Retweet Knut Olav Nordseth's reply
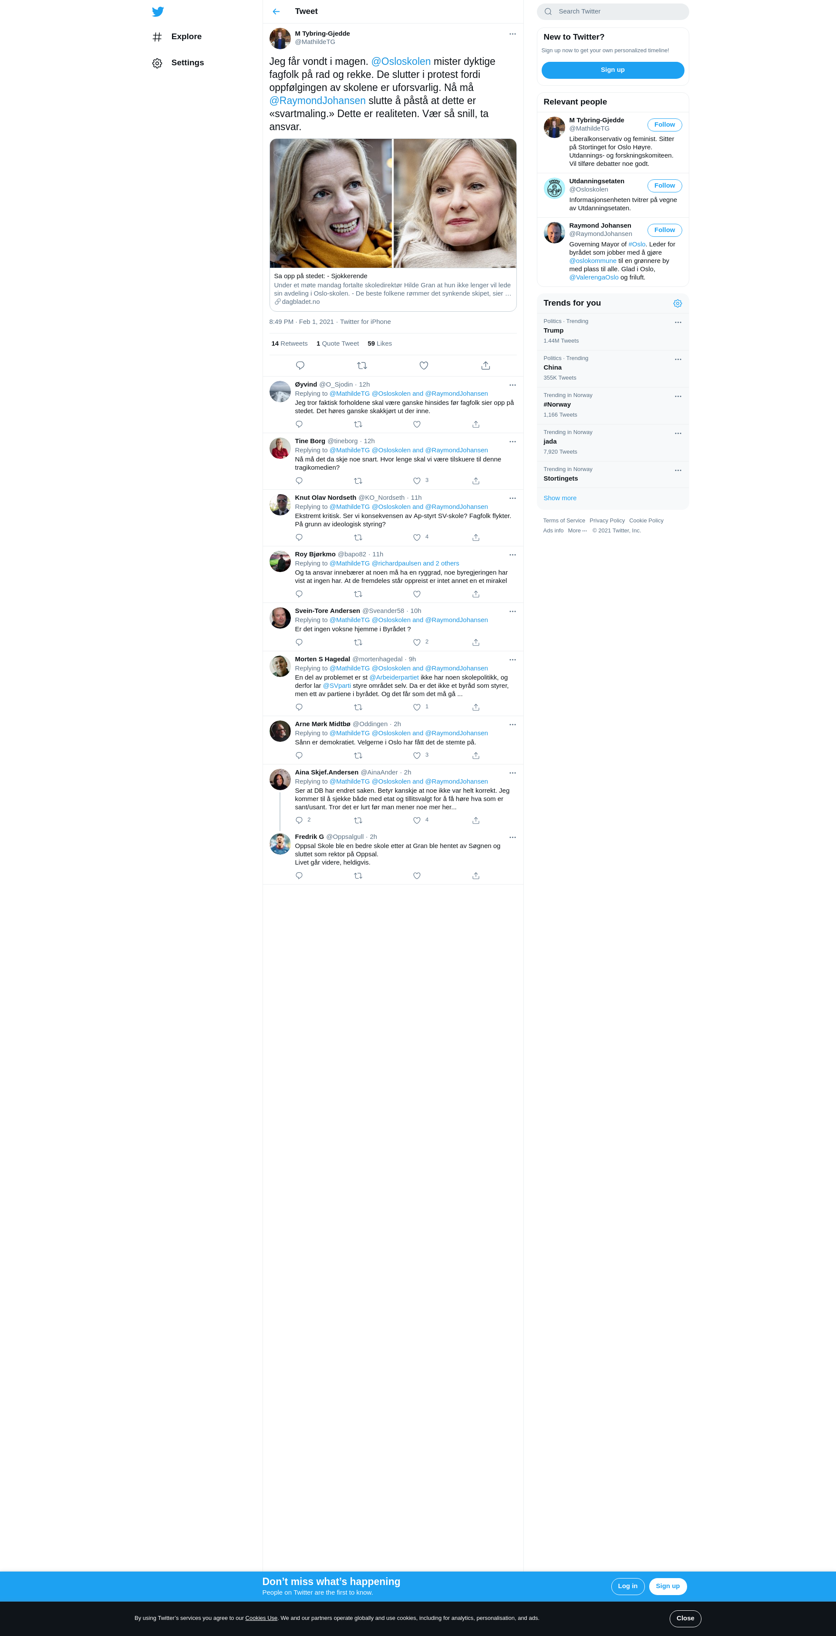 coord(358,537)
